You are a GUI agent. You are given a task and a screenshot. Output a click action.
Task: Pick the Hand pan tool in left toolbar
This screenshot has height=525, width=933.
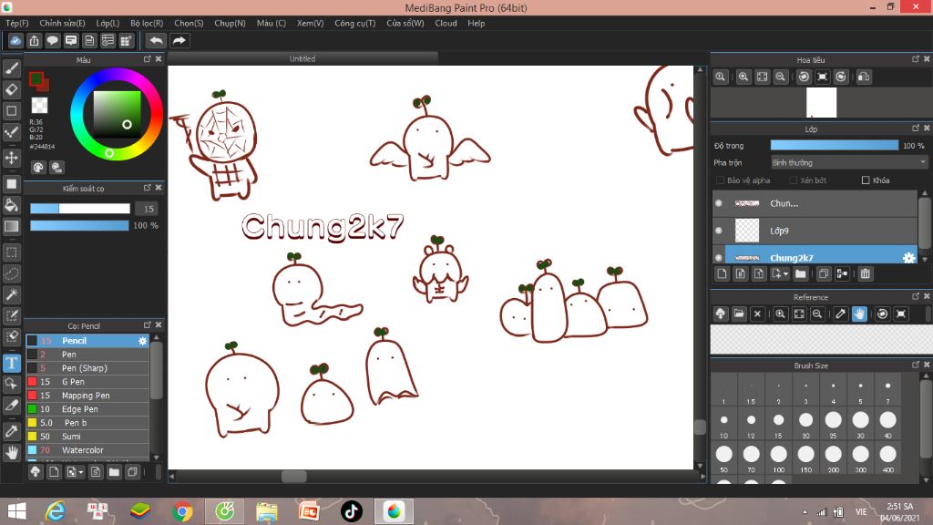point(11,452)
